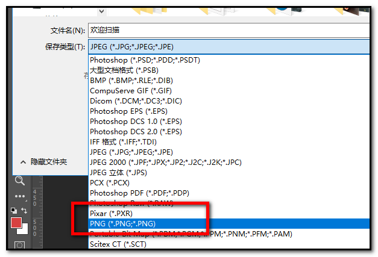Click the file name field containing 欢迎扫描
This screenshot has width=378, height=257.
coord(228,30)
